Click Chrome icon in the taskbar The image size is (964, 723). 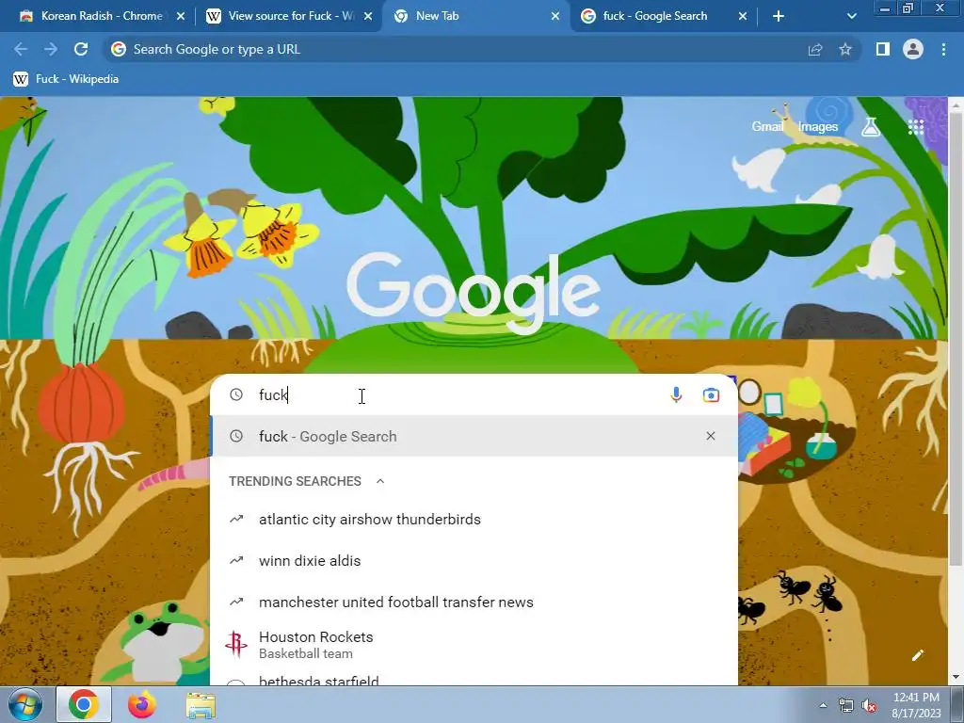coord(84,704)
